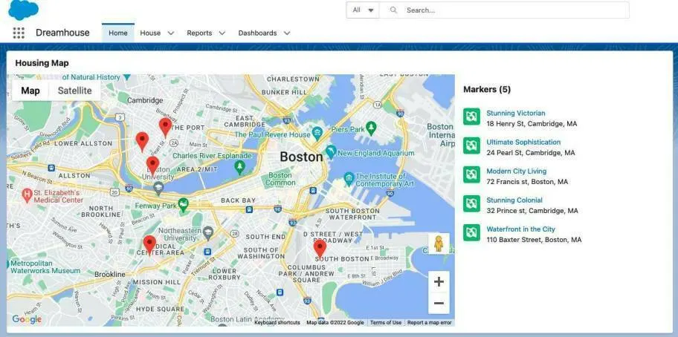Screen dimensions: 678x337
Task: Click the Waterfront in the City map icon
Action: 472,232
